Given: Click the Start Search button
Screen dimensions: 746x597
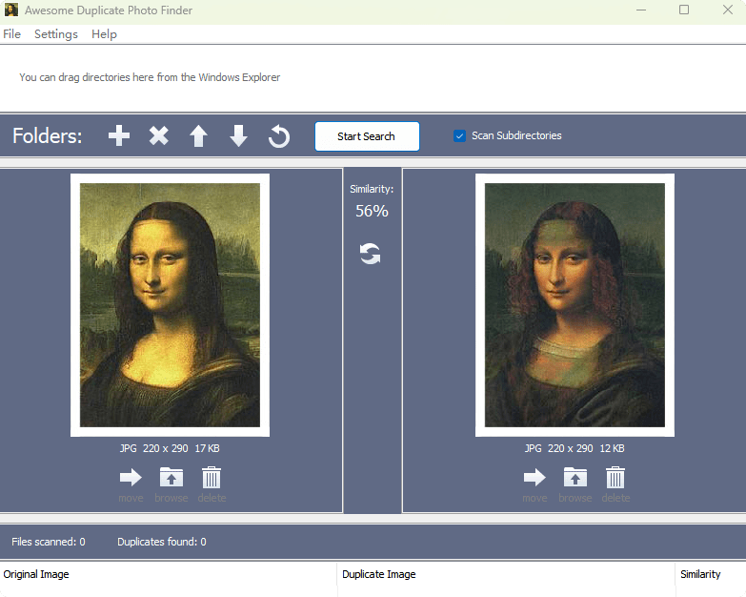Looking at the screenshot, I should pos(367,136).
